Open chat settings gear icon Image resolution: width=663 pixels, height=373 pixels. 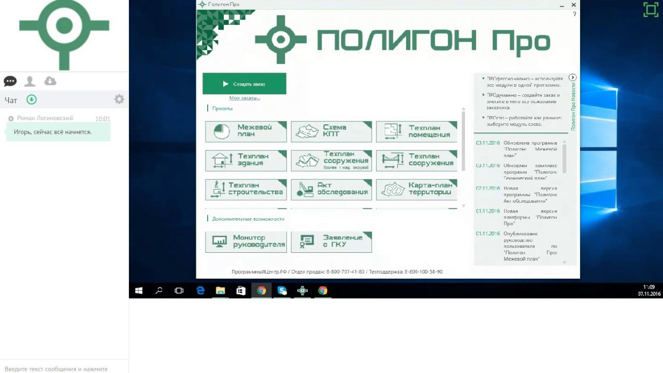119,99
